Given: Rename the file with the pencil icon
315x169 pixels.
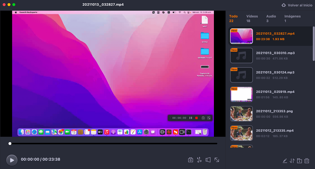Looking at the screenshot, I should 285,161.
